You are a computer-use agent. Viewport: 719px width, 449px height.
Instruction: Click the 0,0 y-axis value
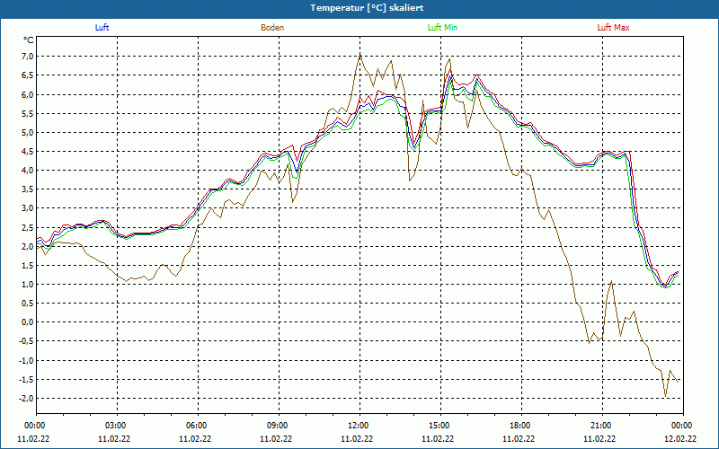coord(28,322)
